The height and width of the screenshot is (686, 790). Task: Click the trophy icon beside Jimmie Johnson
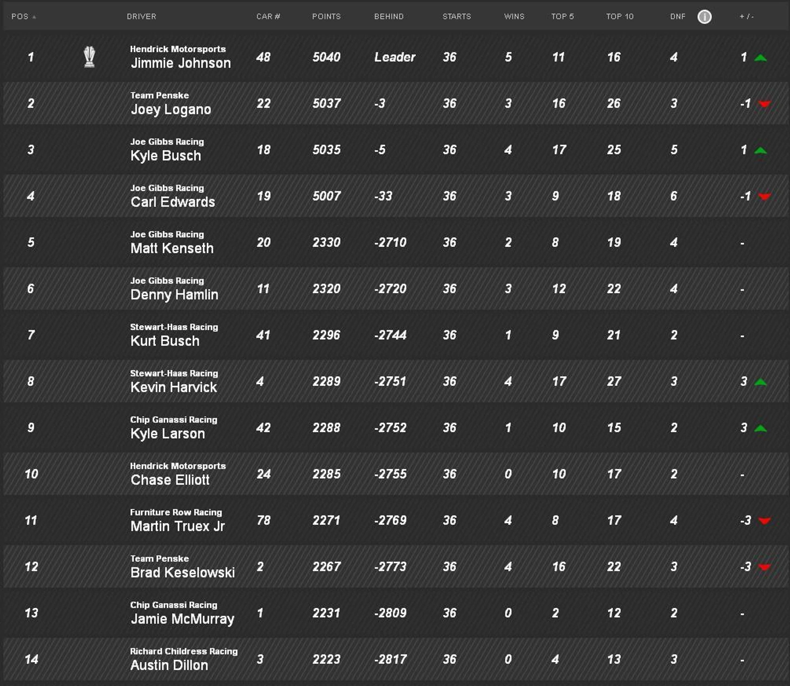89,57
